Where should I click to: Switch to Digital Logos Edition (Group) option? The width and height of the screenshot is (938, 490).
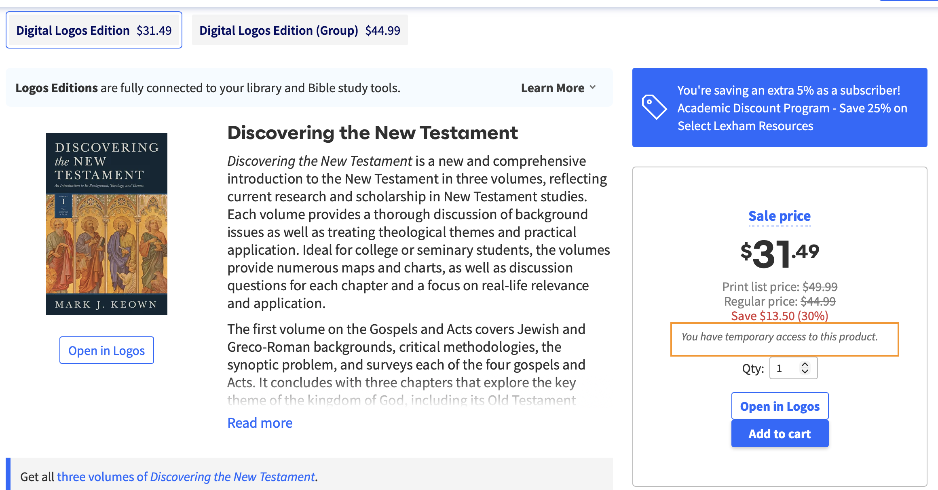(300, 30)
